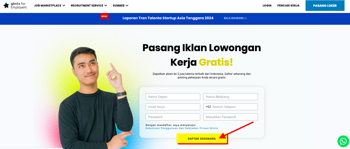Image resolution: width=350 pixels, height=149 pixels.
Task: Click the Glints for Employers logo
Action: (x=15, y=5)
